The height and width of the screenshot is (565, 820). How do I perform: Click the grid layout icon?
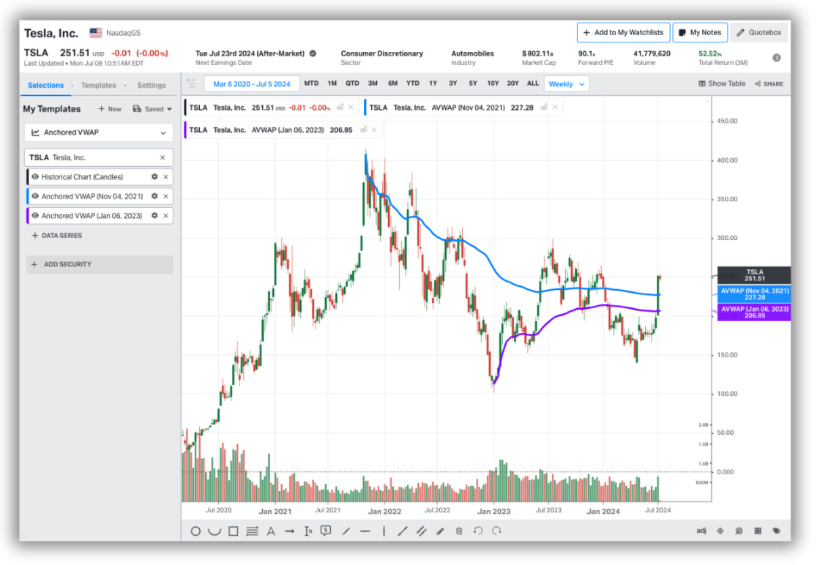758,531
